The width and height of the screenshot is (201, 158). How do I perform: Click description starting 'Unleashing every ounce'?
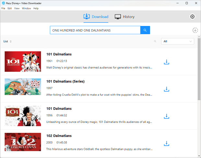[x=99, y=122]
